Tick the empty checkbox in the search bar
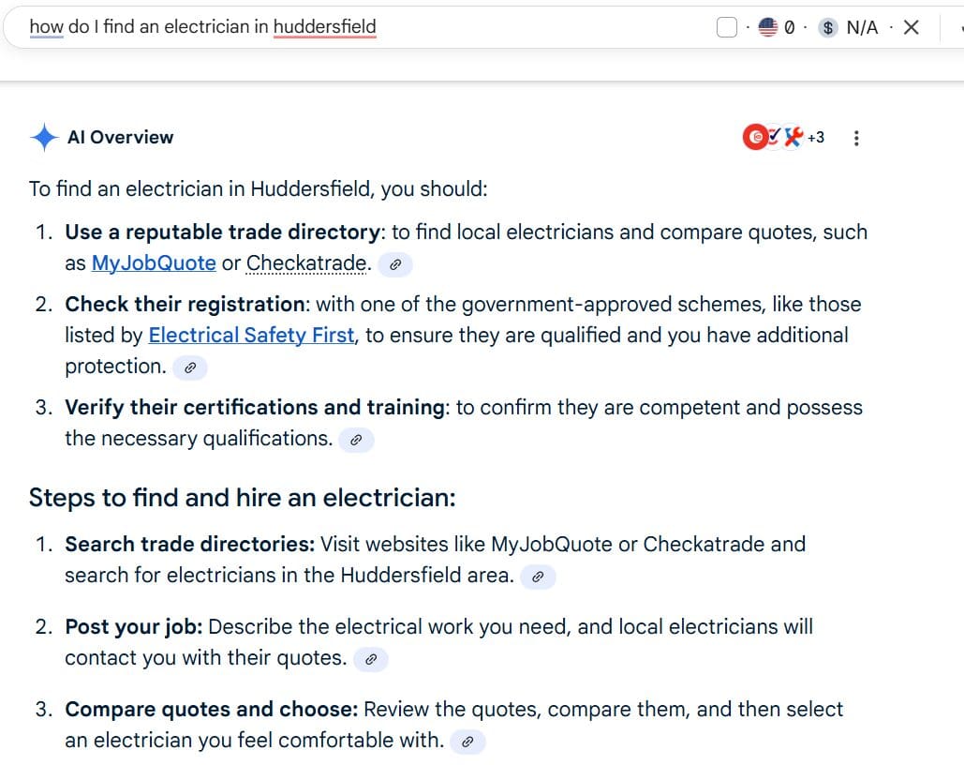The height and width of the screenshot is (765, 964). (x=727, y=28)
